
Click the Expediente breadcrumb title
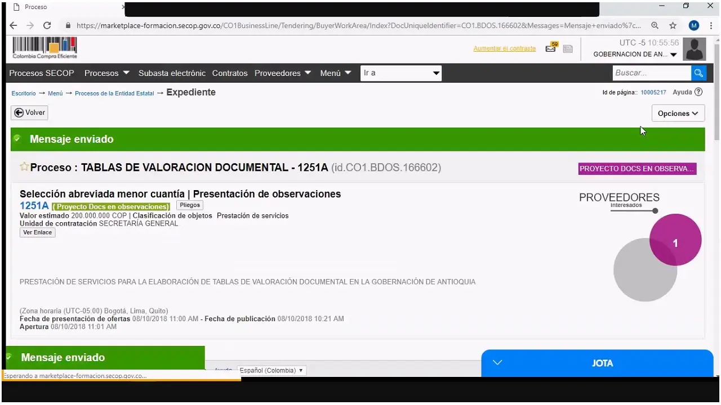(x=191, y=92)
